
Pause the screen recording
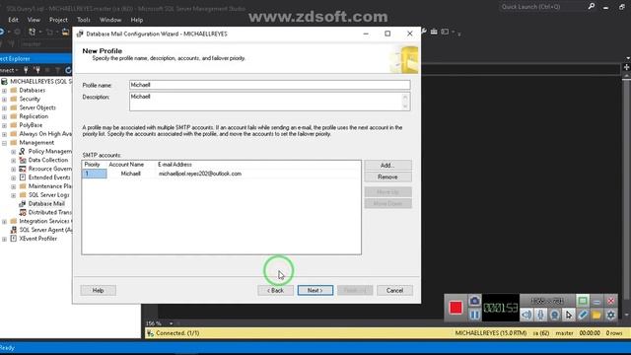click(x=474, y=315)
